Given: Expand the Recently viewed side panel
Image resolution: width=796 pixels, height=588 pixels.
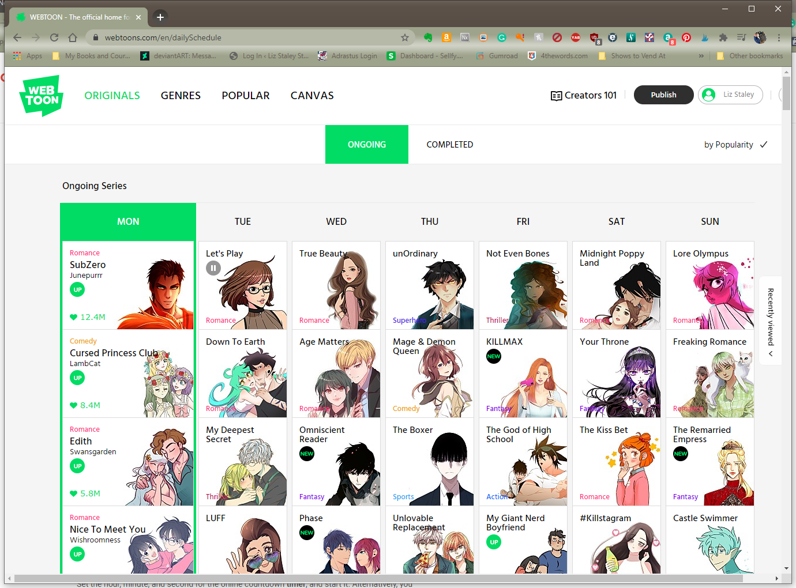Looking at the screenshot, I should (771, 320).
